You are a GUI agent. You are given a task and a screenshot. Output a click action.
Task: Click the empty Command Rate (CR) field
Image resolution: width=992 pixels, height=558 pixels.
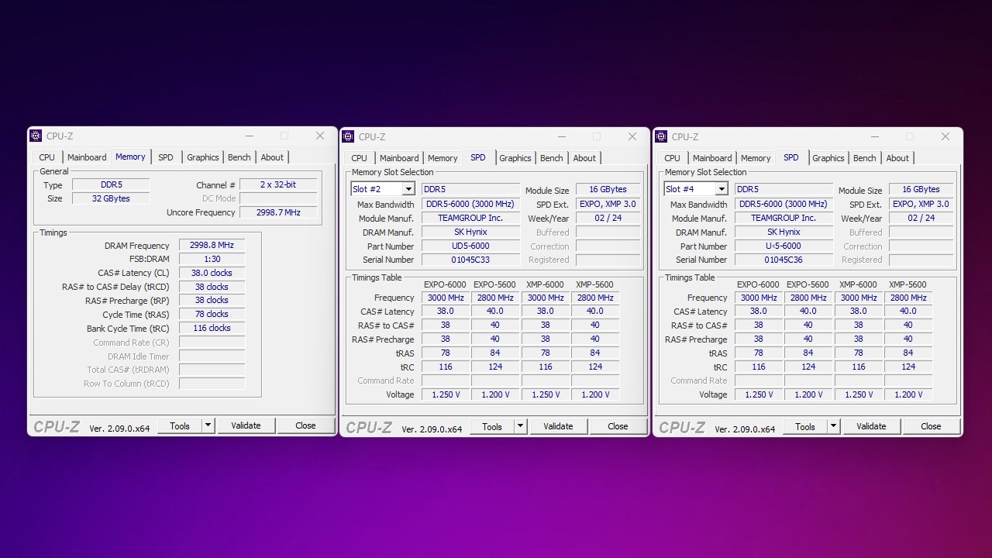click(212, 342)
